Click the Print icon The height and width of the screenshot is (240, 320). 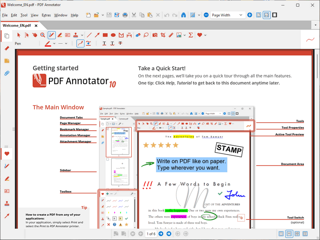pyautogui.click(x=125, y=15)
